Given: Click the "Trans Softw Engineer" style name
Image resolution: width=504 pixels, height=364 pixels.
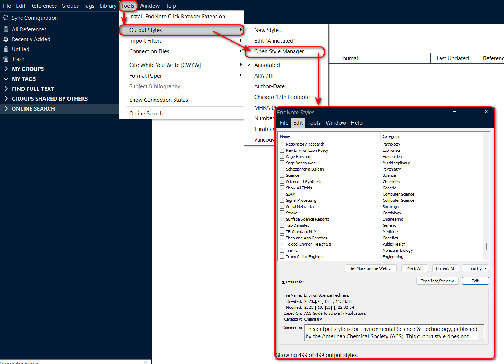Looking at the screenshot, I should coord(305,257).
